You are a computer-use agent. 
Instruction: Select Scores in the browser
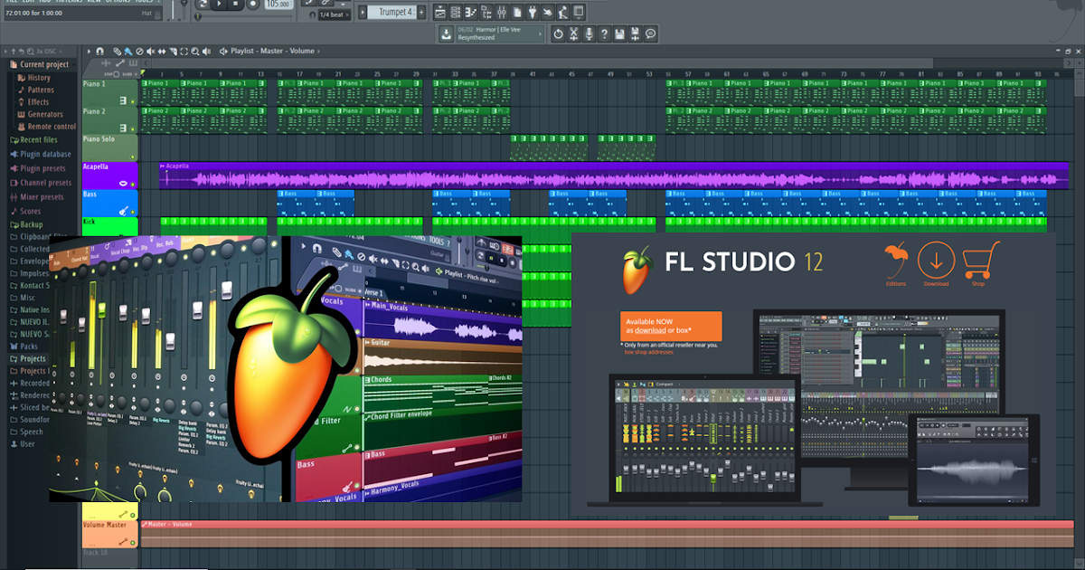click(x=26, y=211)
